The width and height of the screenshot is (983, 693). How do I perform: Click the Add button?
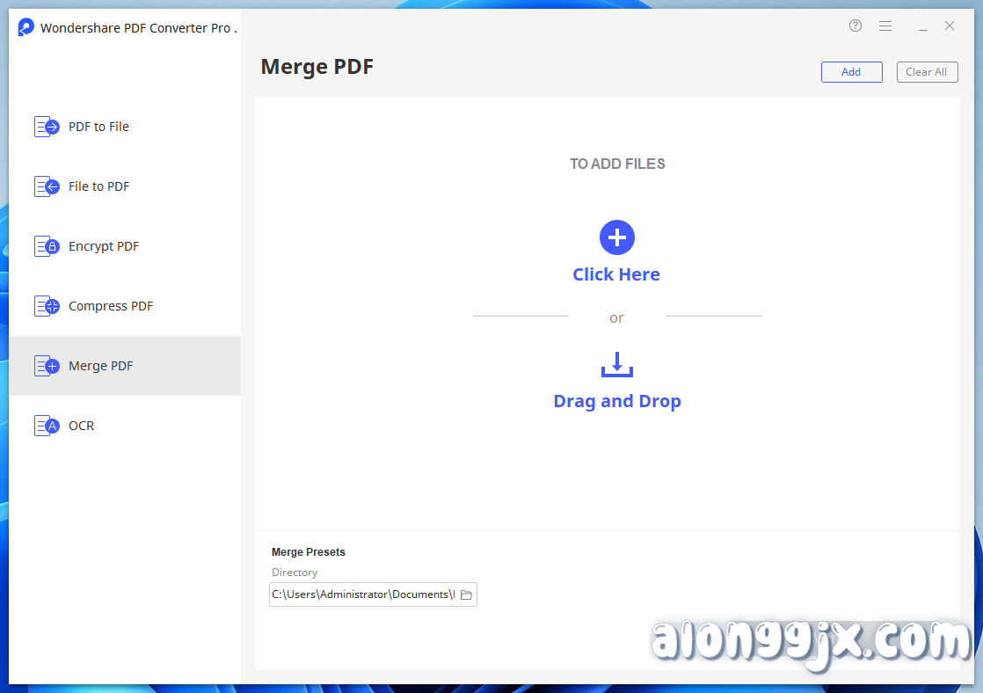(851, 71)
